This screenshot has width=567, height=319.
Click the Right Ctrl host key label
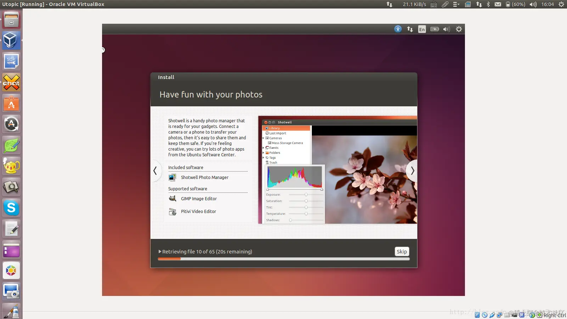(555, 315)
